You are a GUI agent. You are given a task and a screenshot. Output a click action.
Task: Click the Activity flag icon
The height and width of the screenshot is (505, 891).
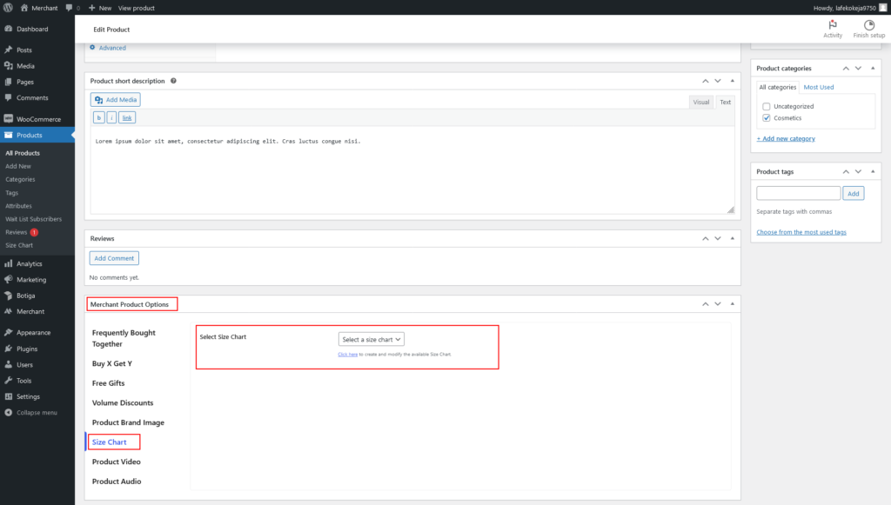pyautogui.click(x=833, y=25)
